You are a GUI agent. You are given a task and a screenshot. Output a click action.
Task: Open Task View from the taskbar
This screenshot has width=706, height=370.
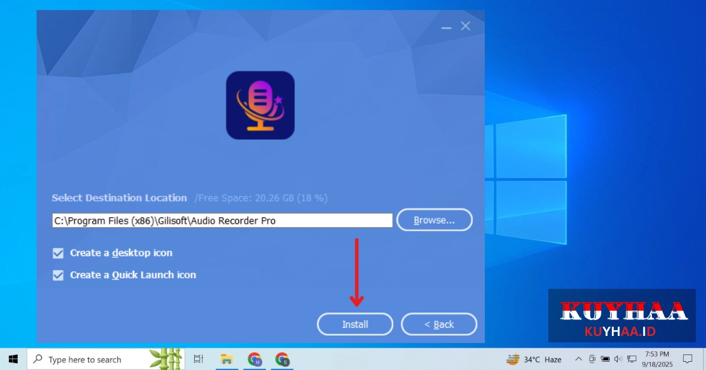198,359
